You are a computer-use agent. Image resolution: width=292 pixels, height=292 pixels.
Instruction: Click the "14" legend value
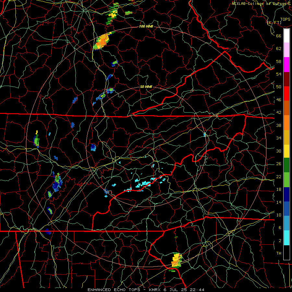(279, 202)
